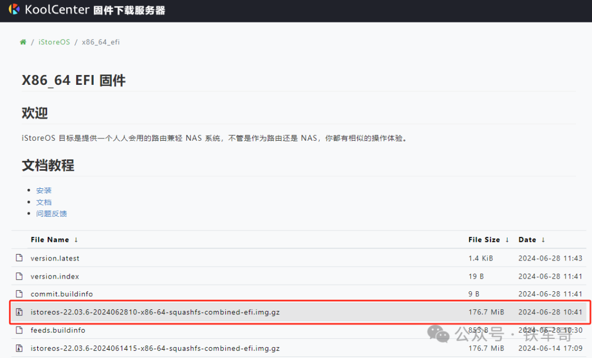The height and width of the screenshot is (358, 592).
Task: Click 176.7 MiB size of 2024061415 image
Action: click(486, 348)
